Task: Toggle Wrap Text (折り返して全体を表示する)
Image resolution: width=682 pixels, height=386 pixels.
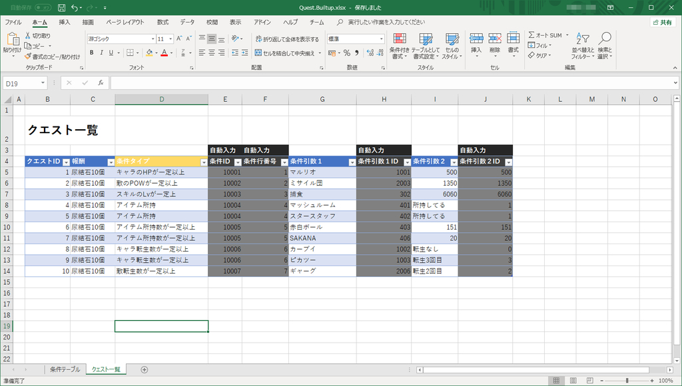Action: [x=287, y=39]
